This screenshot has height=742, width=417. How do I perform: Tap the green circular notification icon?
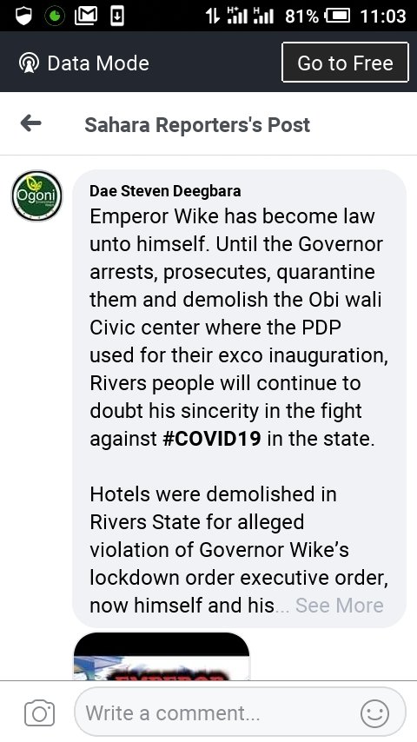(55, 17)
